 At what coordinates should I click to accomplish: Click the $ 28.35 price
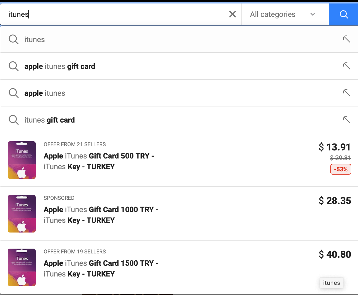coord(335,201)
